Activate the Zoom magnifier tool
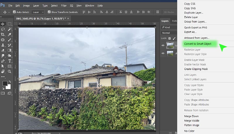This screenshot has height=134, width=234. [10, 72]
